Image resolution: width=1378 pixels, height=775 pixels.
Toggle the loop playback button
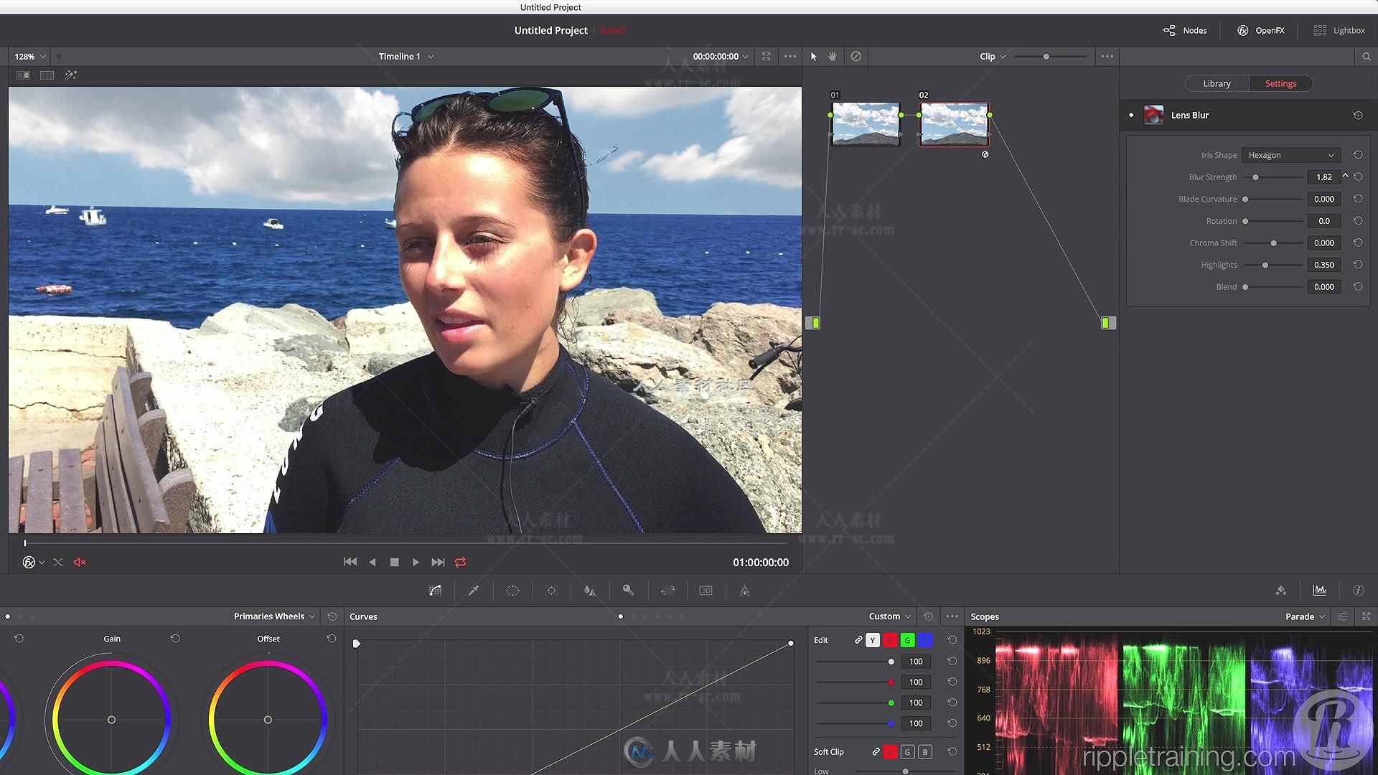[461, 562]
